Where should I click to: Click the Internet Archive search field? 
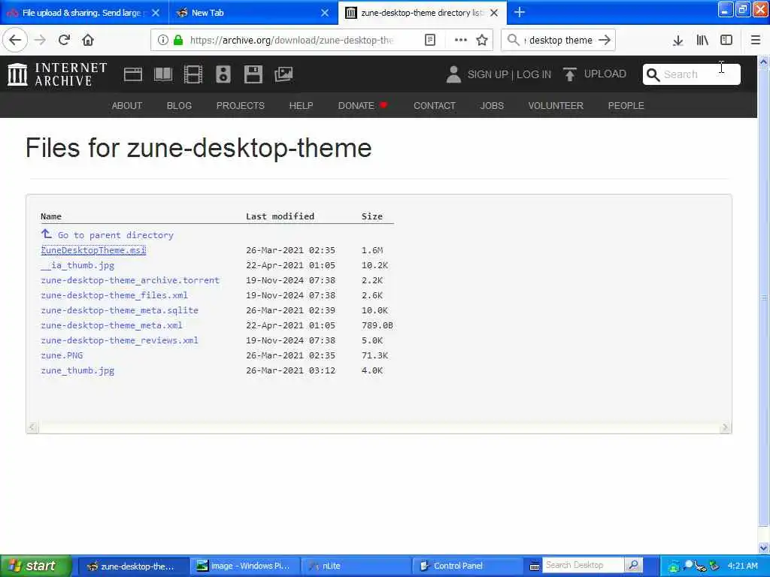[692, 74]
